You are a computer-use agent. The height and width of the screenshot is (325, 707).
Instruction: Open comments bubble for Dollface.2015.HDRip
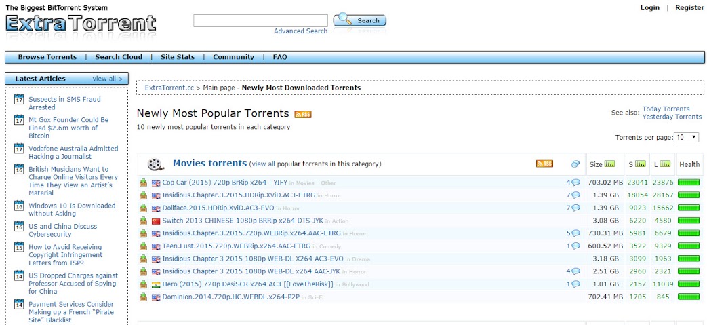pyautogui.click(x=575, y=208)
